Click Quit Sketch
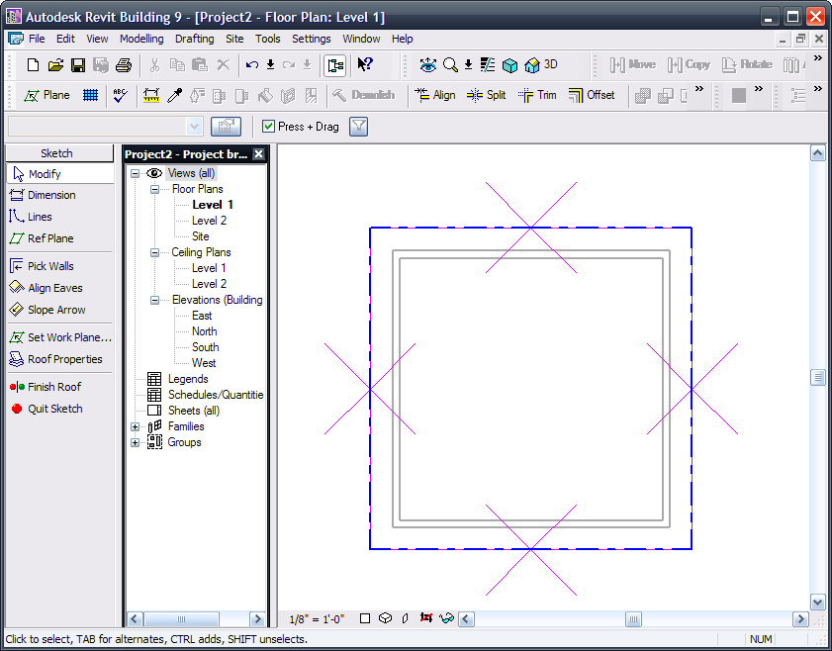This screenshot has height=651, width=832. pyautogui.click(x=54, y=409)
